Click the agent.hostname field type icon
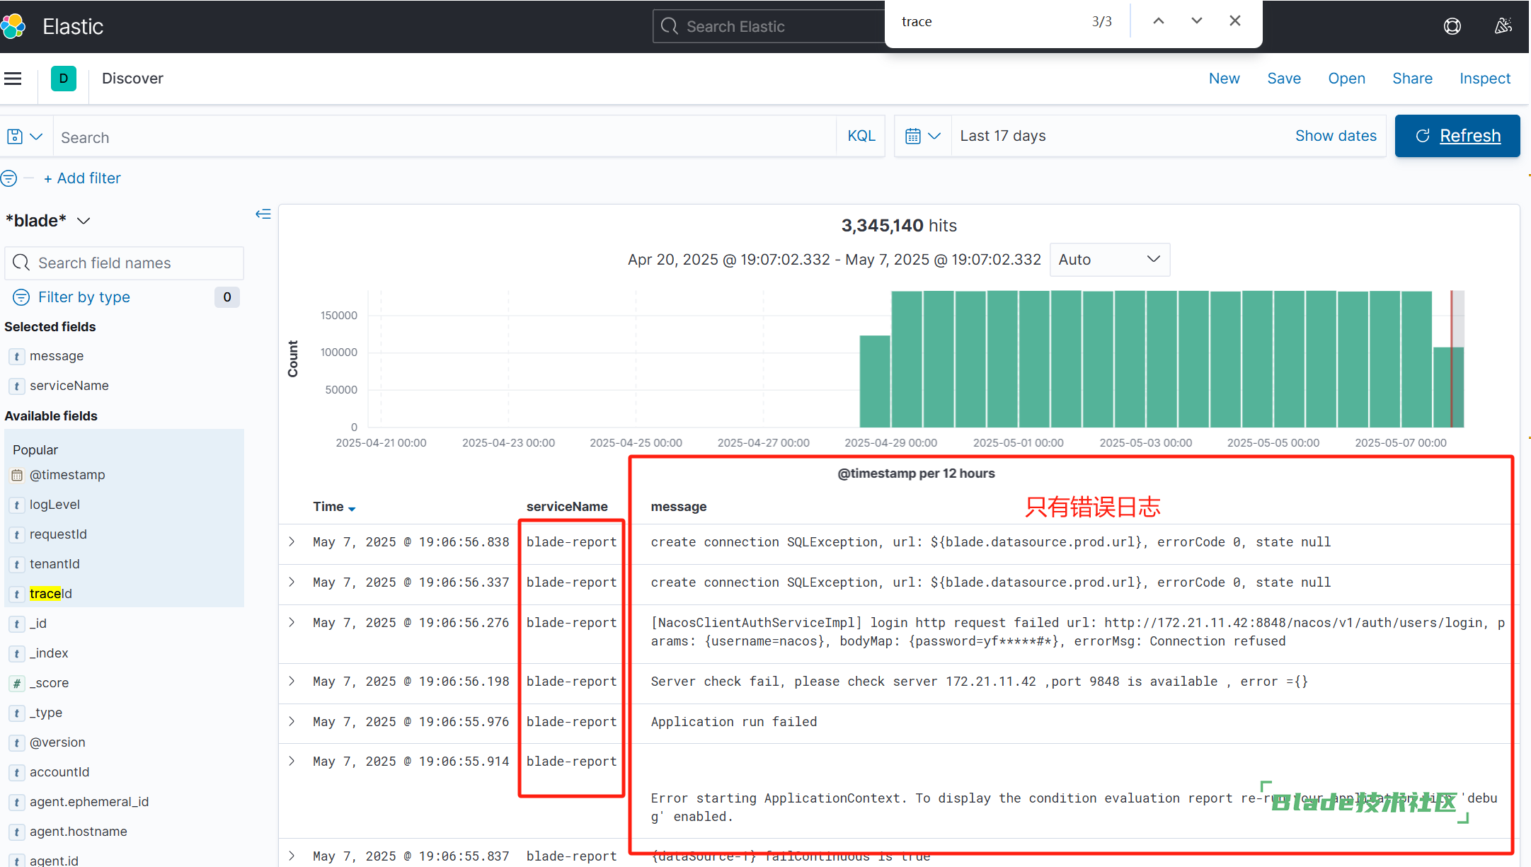Image resolution: width=1531 pixels, height=867 pixels. click(17, 832)
